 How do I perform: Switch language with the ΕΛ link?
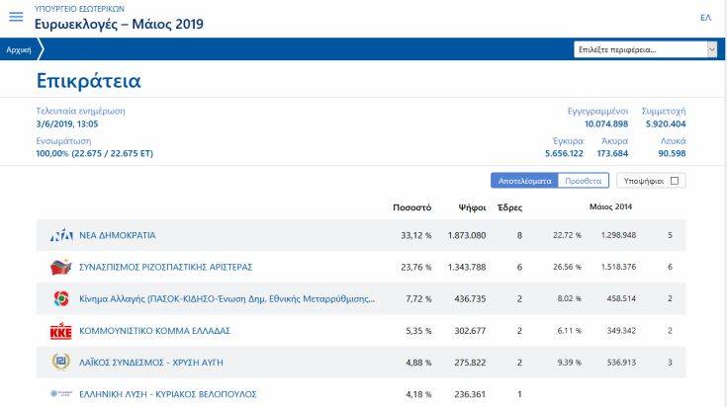point(705,18)
